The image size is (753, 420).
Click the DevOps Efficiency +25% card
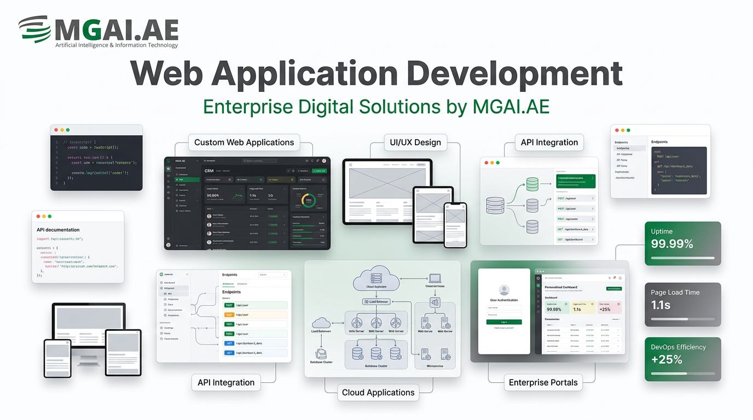682,359
